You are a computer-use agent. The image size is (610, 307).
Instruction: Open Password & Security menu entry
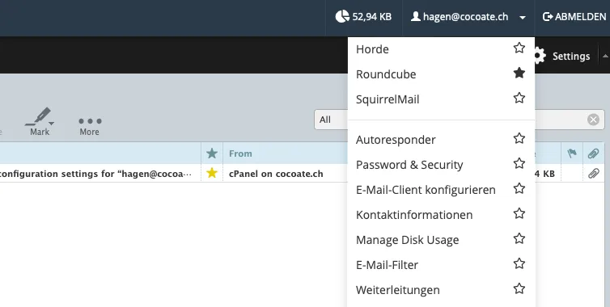click(409, 165)
